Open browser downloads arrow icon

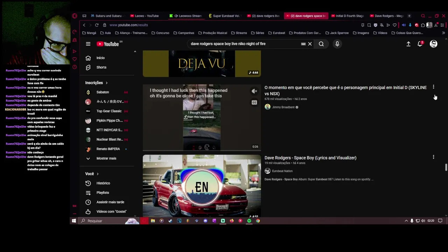pyautogui.click(x=436, y=25)
